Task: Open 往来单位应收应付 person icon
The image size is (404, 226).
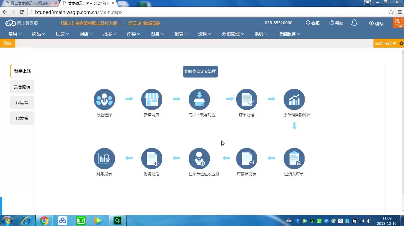Action: tap(199, 159)
